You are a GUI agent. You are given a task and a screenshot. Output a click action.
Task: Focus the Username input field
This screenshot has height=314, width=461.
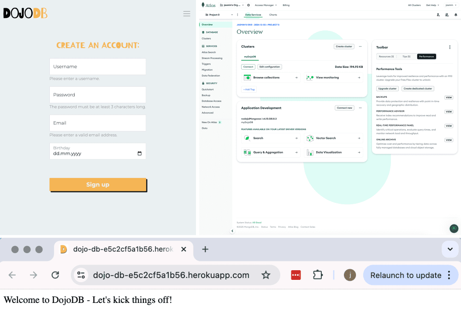[x=98, y=66]
